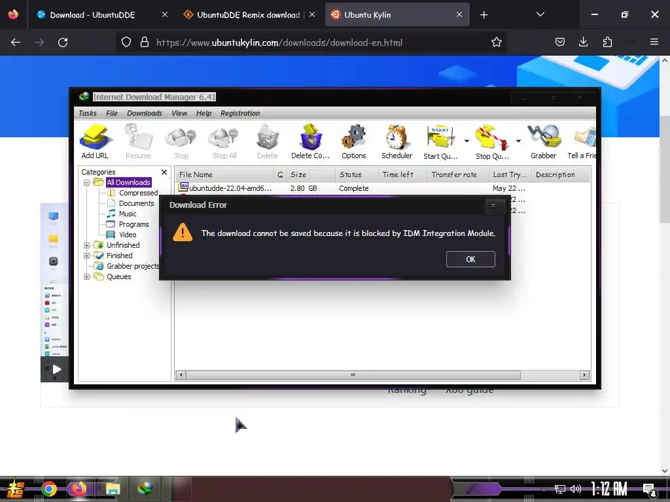Bookmark this page with star icon
This screenshot has width=670, height=502.
[496, 42]
